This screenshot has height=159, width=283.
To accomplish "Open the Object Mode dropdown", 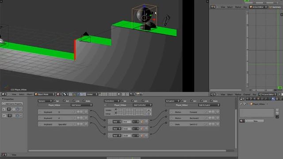I will pos(45,94).
